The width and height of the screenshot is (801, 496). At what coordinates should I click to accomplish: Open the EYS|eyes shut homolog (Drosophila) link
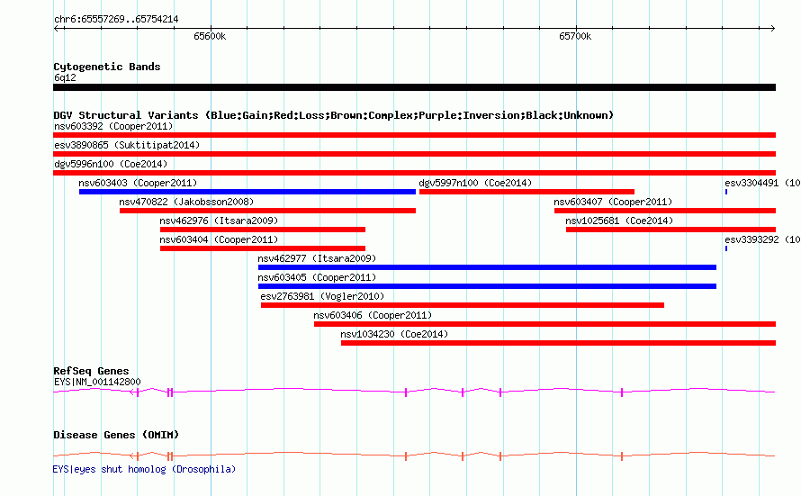pos(144,469)
